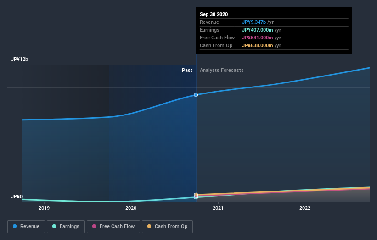Screen dimensions: 377x240
Task: Click the 2019 x-axis label
Action: [44, 208]
